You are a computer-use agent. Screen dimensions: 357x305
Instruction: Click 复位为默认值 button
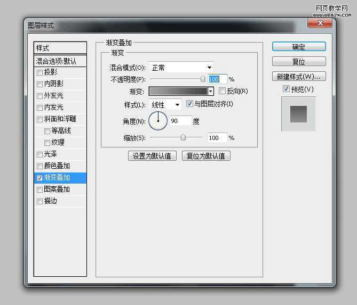point(206,156)
